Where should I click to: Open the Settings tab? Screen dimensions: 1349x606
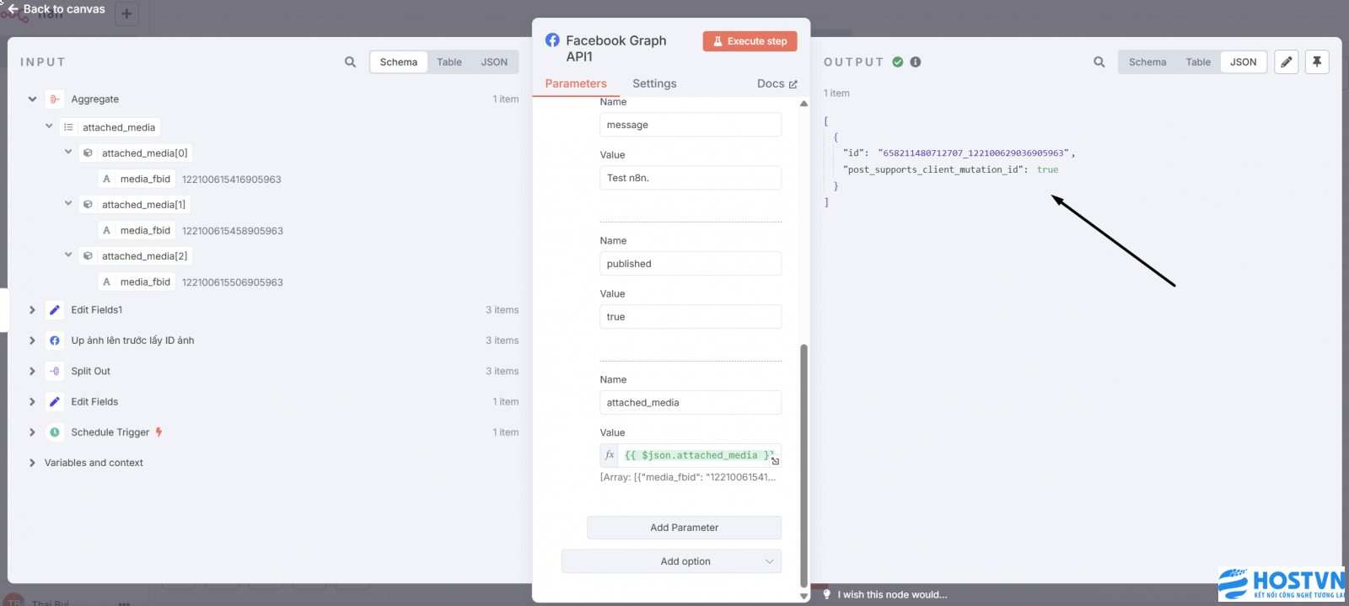[x=654, y=83]
